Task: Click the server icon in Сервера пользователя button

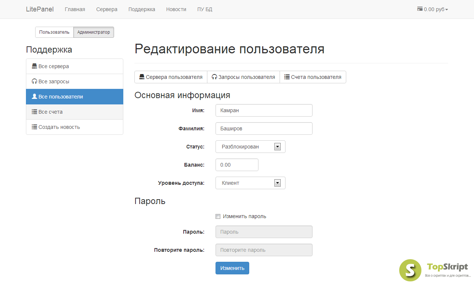Action: pyautogui.click(x=141, y=77)
